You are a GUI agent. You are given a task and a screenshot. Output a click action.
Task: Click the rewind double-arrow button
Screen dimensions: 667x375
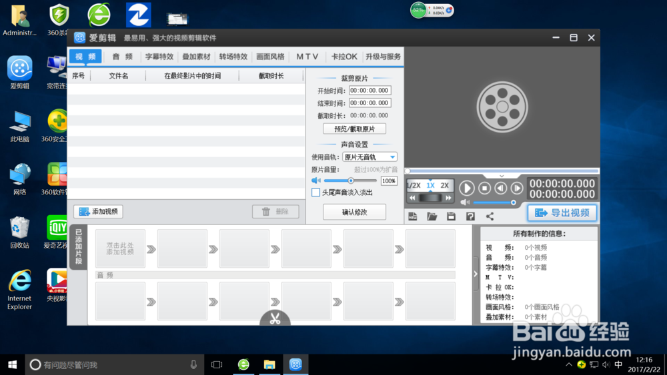(x=412, y=198)
